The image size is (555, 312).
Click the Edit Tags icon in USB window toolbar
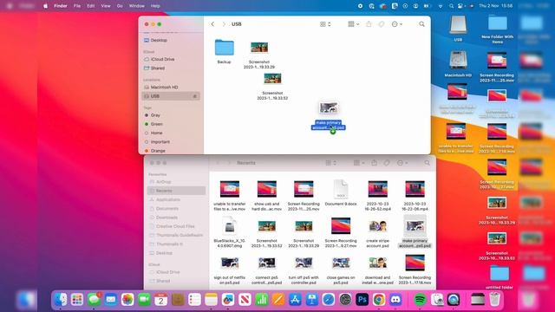382,24
